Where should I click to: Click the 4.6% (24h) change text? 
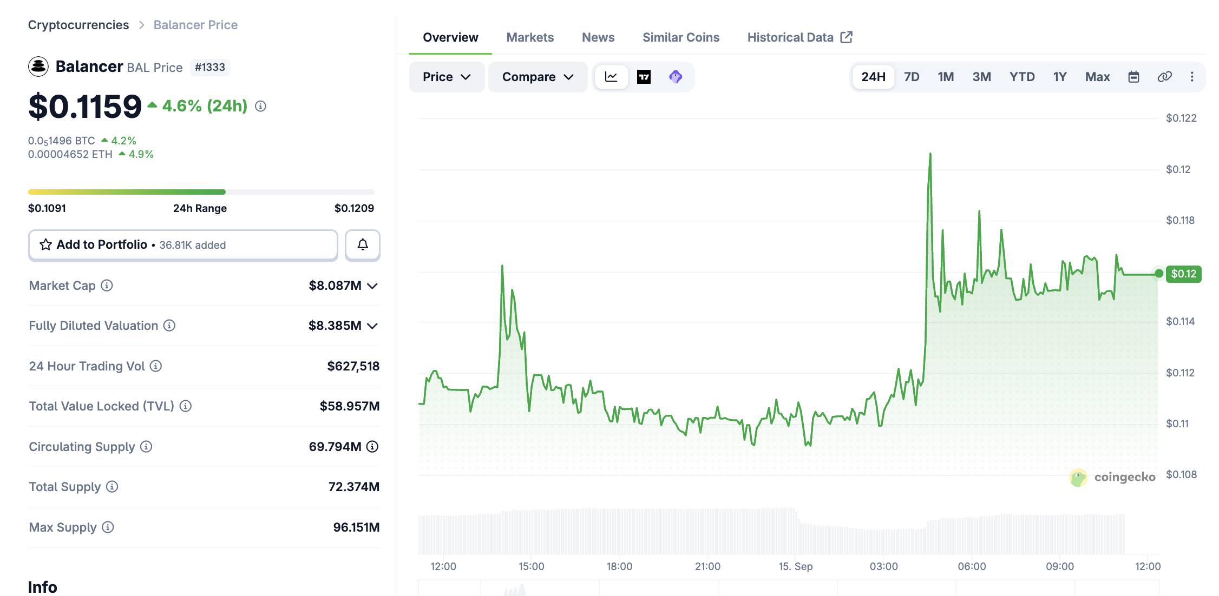pyautogui.click(x=205, y=106)
